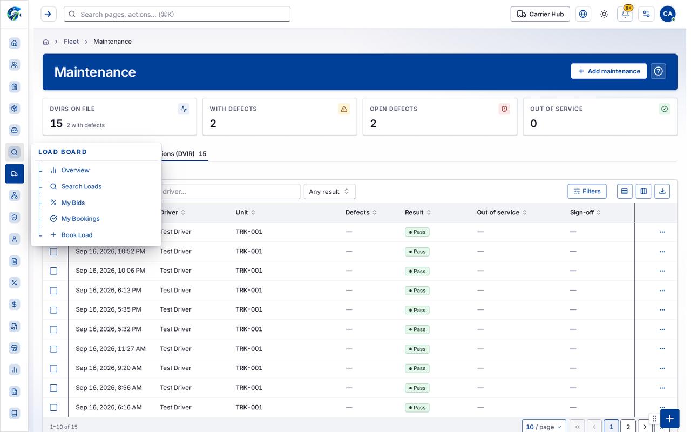The image size is (691, 432).
Task: Check the Sep 16, 10:52 PM row checkbox
Action: click(x=53, y=252)
